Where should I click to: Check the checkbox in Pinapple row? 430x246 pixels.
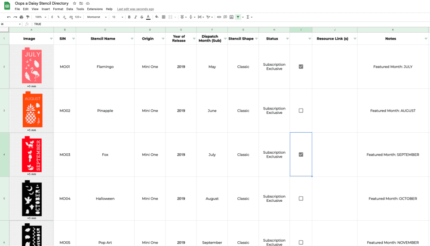pyautogui.click(x=301, y=111)
